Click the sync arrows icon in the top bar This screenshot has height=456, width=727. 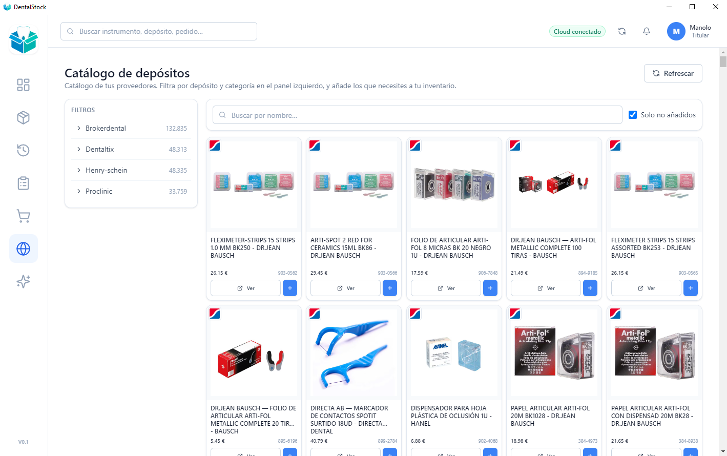tap(622, 31)
